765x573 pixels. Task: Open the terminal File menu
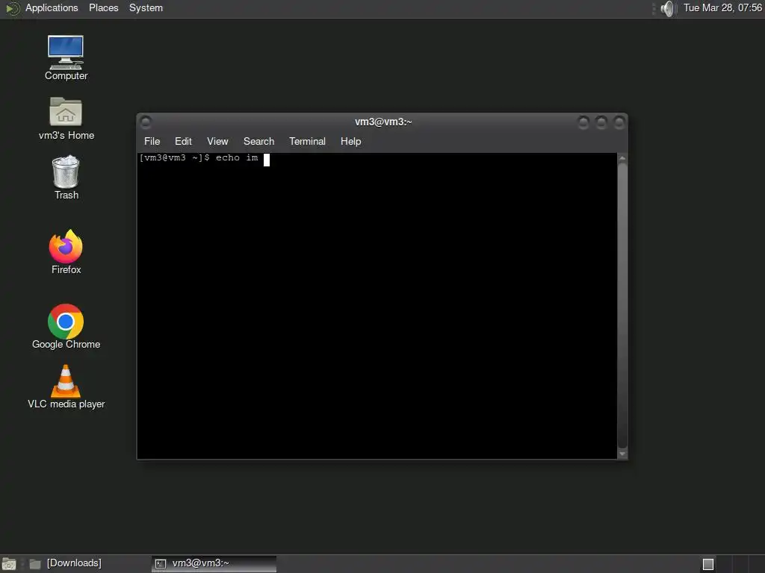pos(152,141)
